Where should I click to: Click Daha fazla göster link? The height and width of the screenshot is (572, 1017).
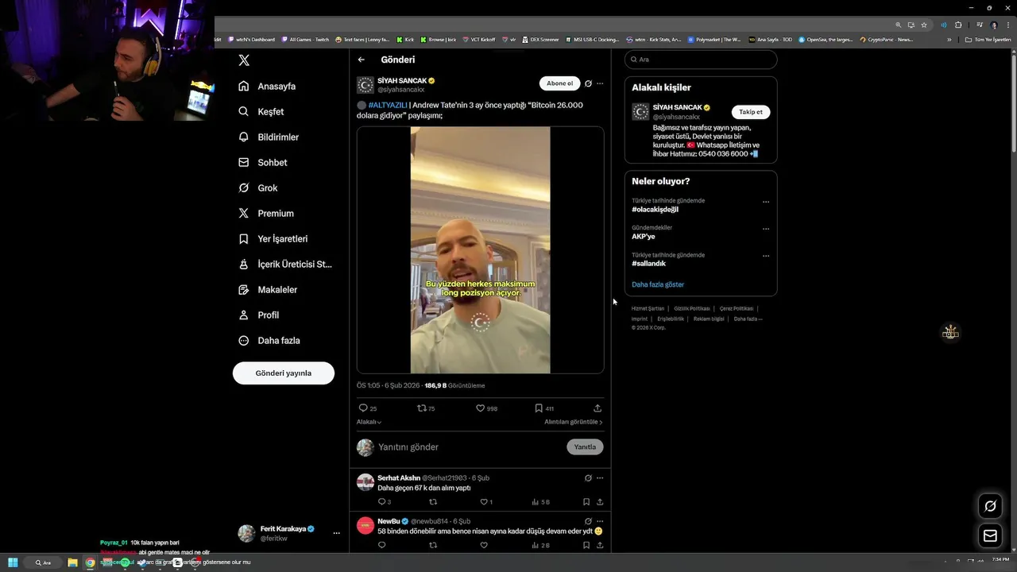click(x=658, y=284)
